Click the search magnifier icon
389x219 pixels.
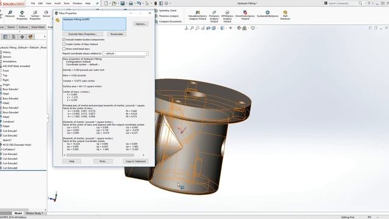(360, 3)
